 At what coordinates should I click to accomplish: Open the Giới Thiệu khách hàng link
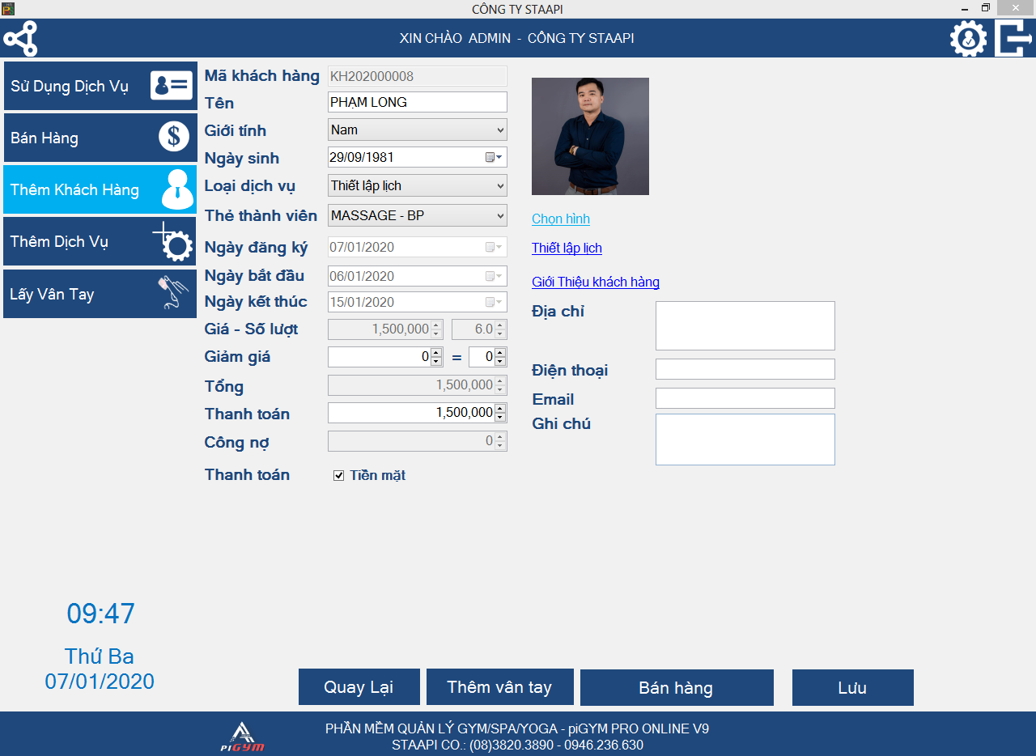[x=595, y=282]
